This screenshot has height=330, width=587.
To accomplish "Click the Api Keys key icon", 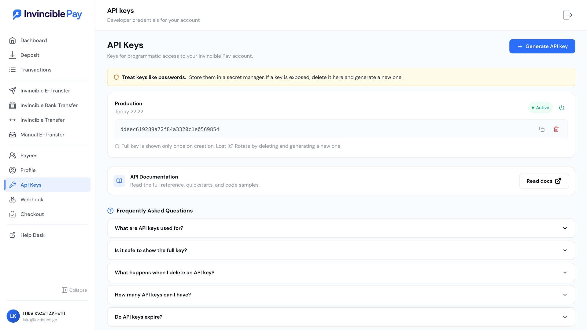I will coord(13,185).
